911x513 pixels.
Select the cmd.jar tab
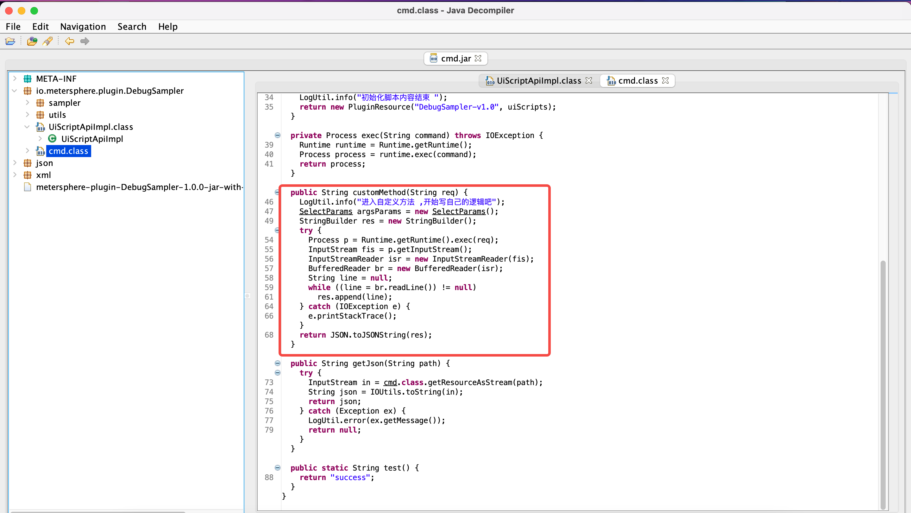click(455, 58)
